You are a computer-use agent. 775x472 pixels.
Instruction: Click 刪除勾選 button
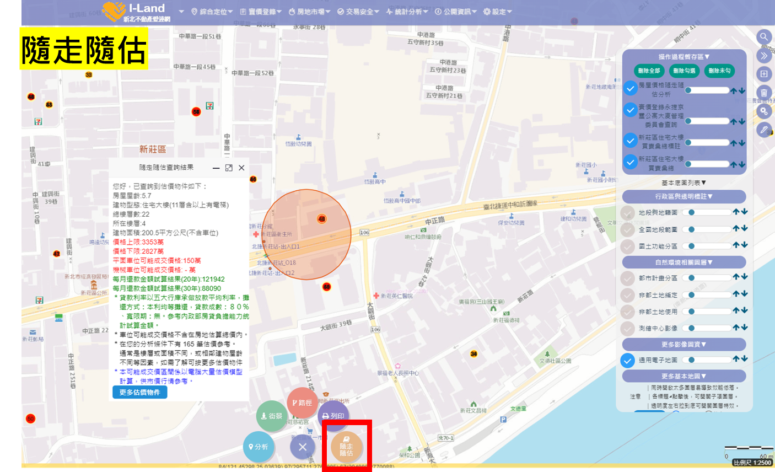coord(684,71)
